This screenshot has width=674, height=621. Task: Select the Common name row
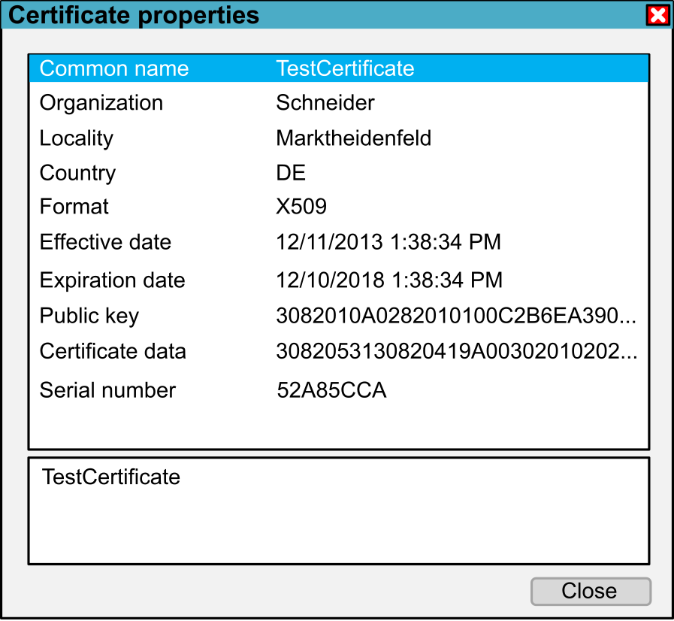339,68
